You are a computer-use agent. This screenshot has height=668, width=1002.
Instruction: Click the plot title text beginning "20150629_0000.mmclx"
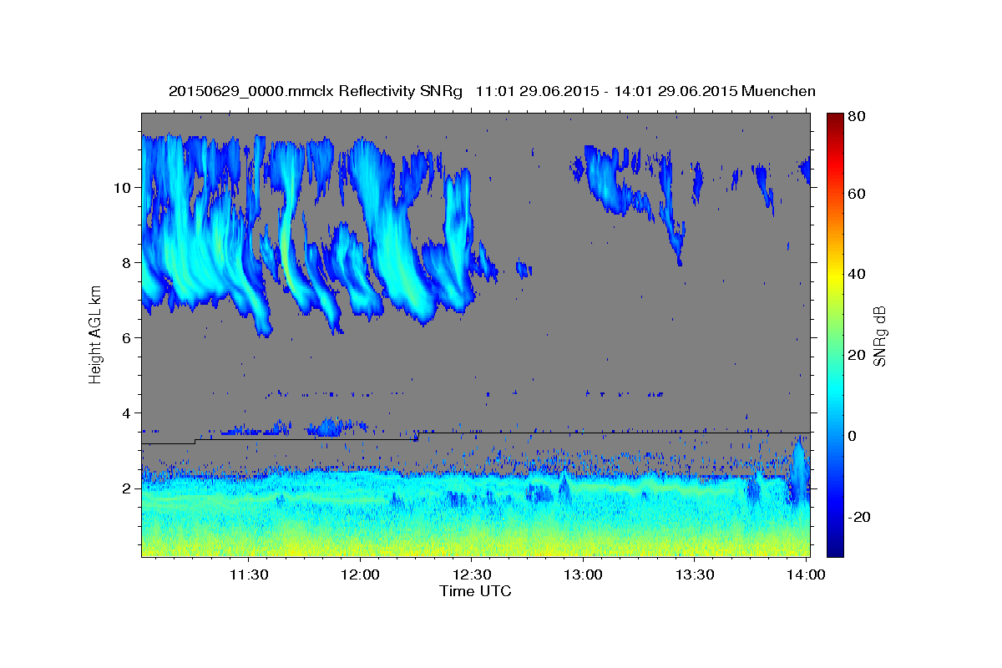coord(492,91)
